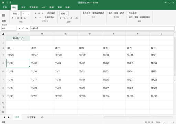Toggle Underline (U) formatting
The image size is (176, 124).
pyautogui.click(x=18, y=18)
